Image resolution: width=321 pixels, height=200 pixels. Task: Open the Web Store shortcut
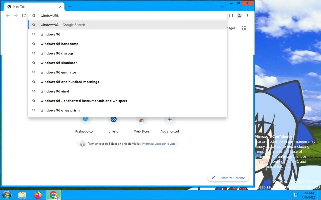coord(142,125)
